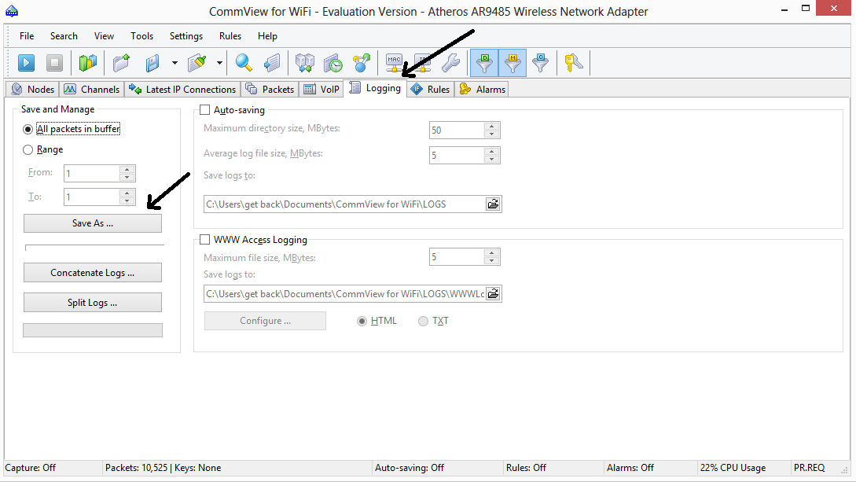Screen dimensions: 856x482
Task: Open the File menu
Action: click(x=27, y=36)
